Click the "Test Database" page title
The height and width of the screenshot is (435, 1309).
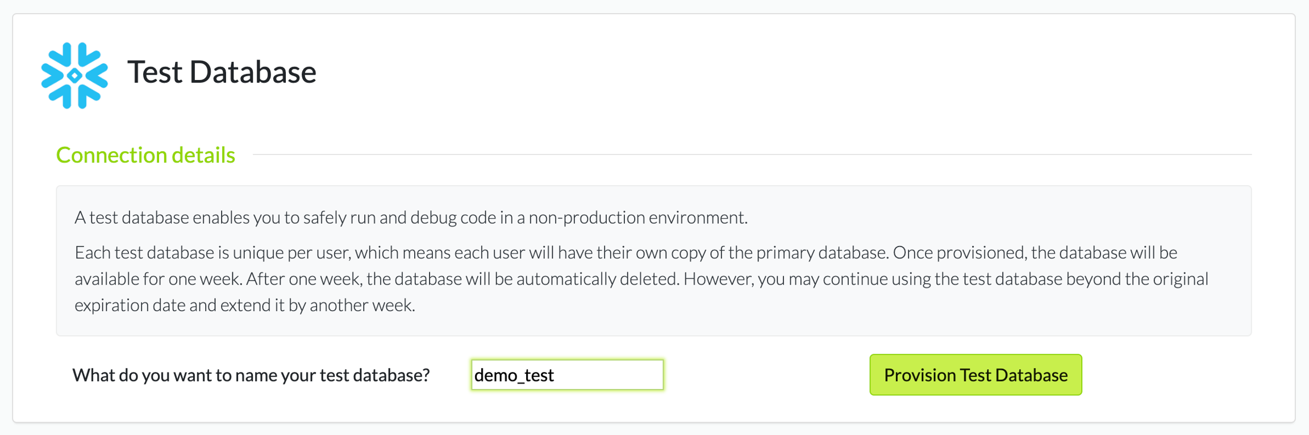coord(222,72)
